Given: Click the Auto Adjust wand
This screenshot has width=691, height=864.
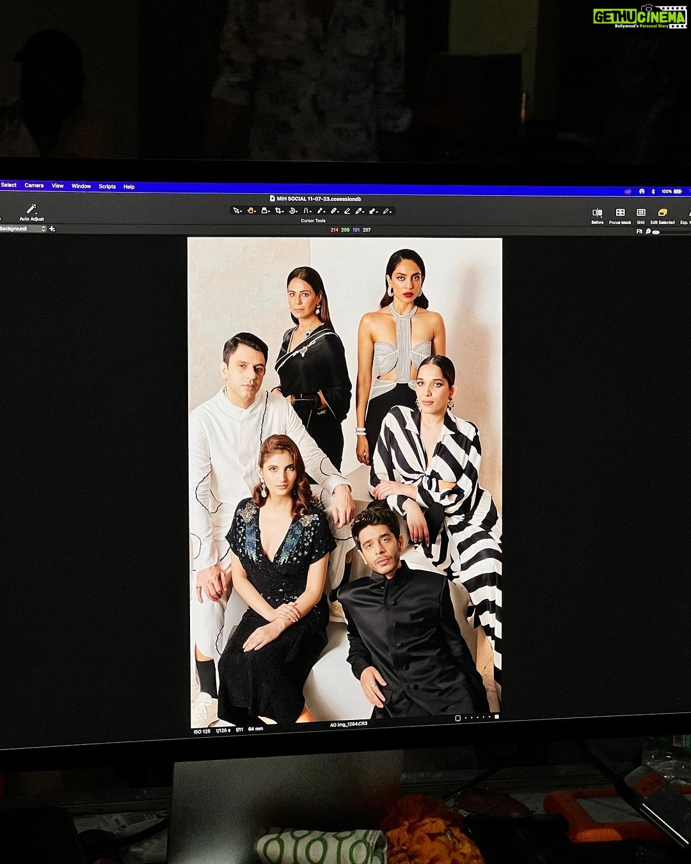Looking at the screenshot, I should pyautogui.click(x=31, y=209).
